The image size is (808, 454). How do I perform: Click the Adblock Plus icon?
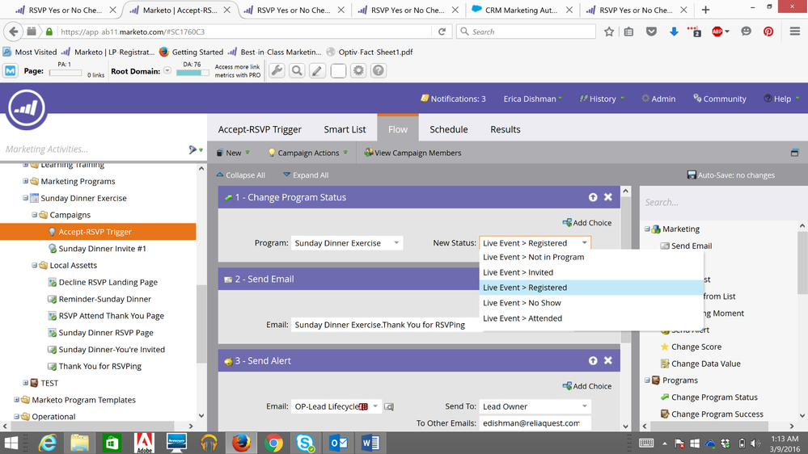[x=717, y=32]
